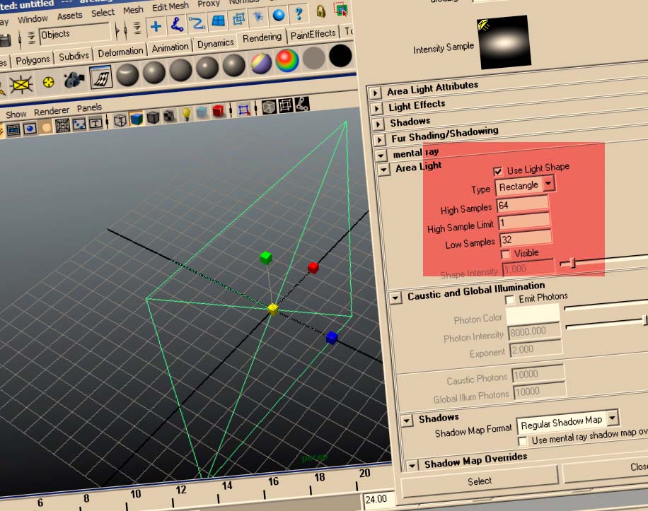Expand the Light Effects section
This screenshot has width=648, height=511.
pyautogui.click(x=376, y=109)
